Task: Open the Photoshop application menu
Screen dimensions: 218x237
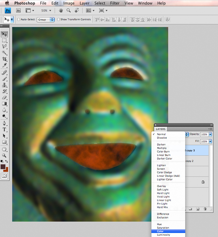Action: tap(25, 3)
